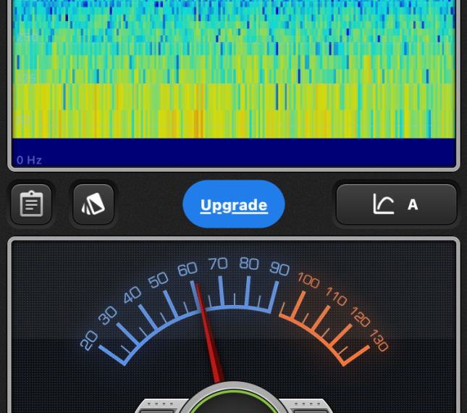Tap the 20 mark on dial
Screen dimensions: 467x413
(88, 339)
